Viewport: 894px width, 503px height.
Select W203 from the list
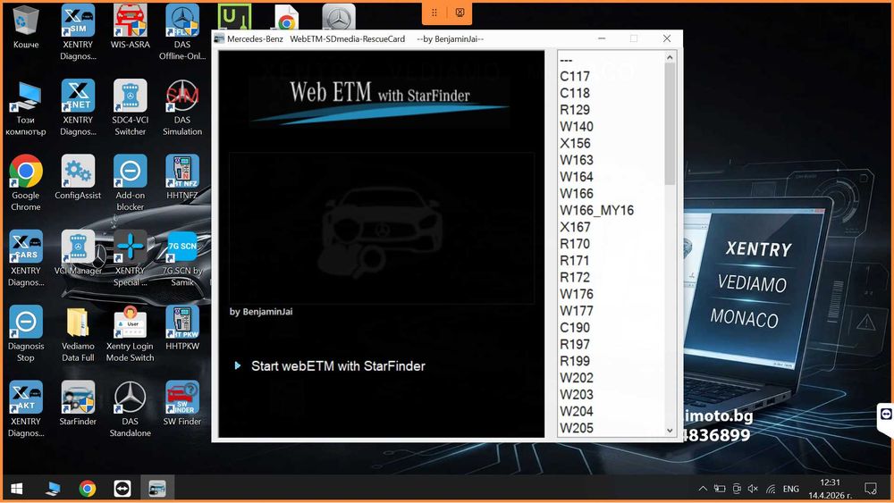(x=577, y=395)
